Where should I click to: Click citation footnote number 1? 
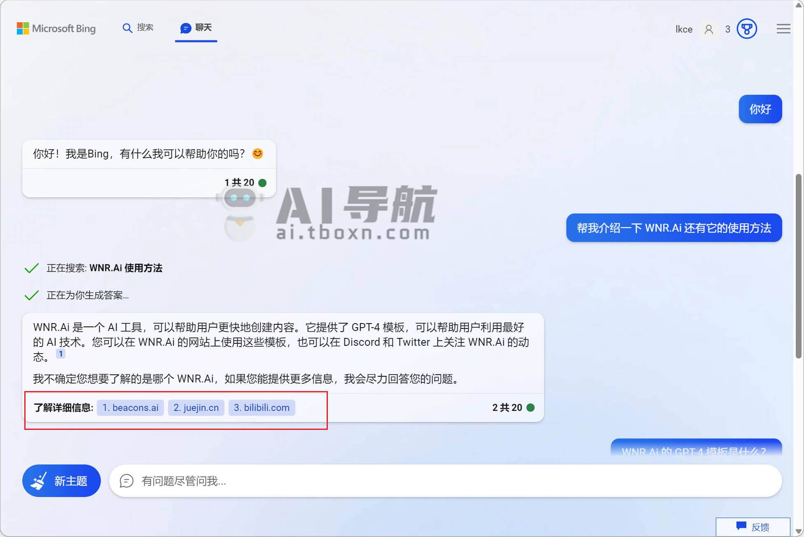[61, 354]
